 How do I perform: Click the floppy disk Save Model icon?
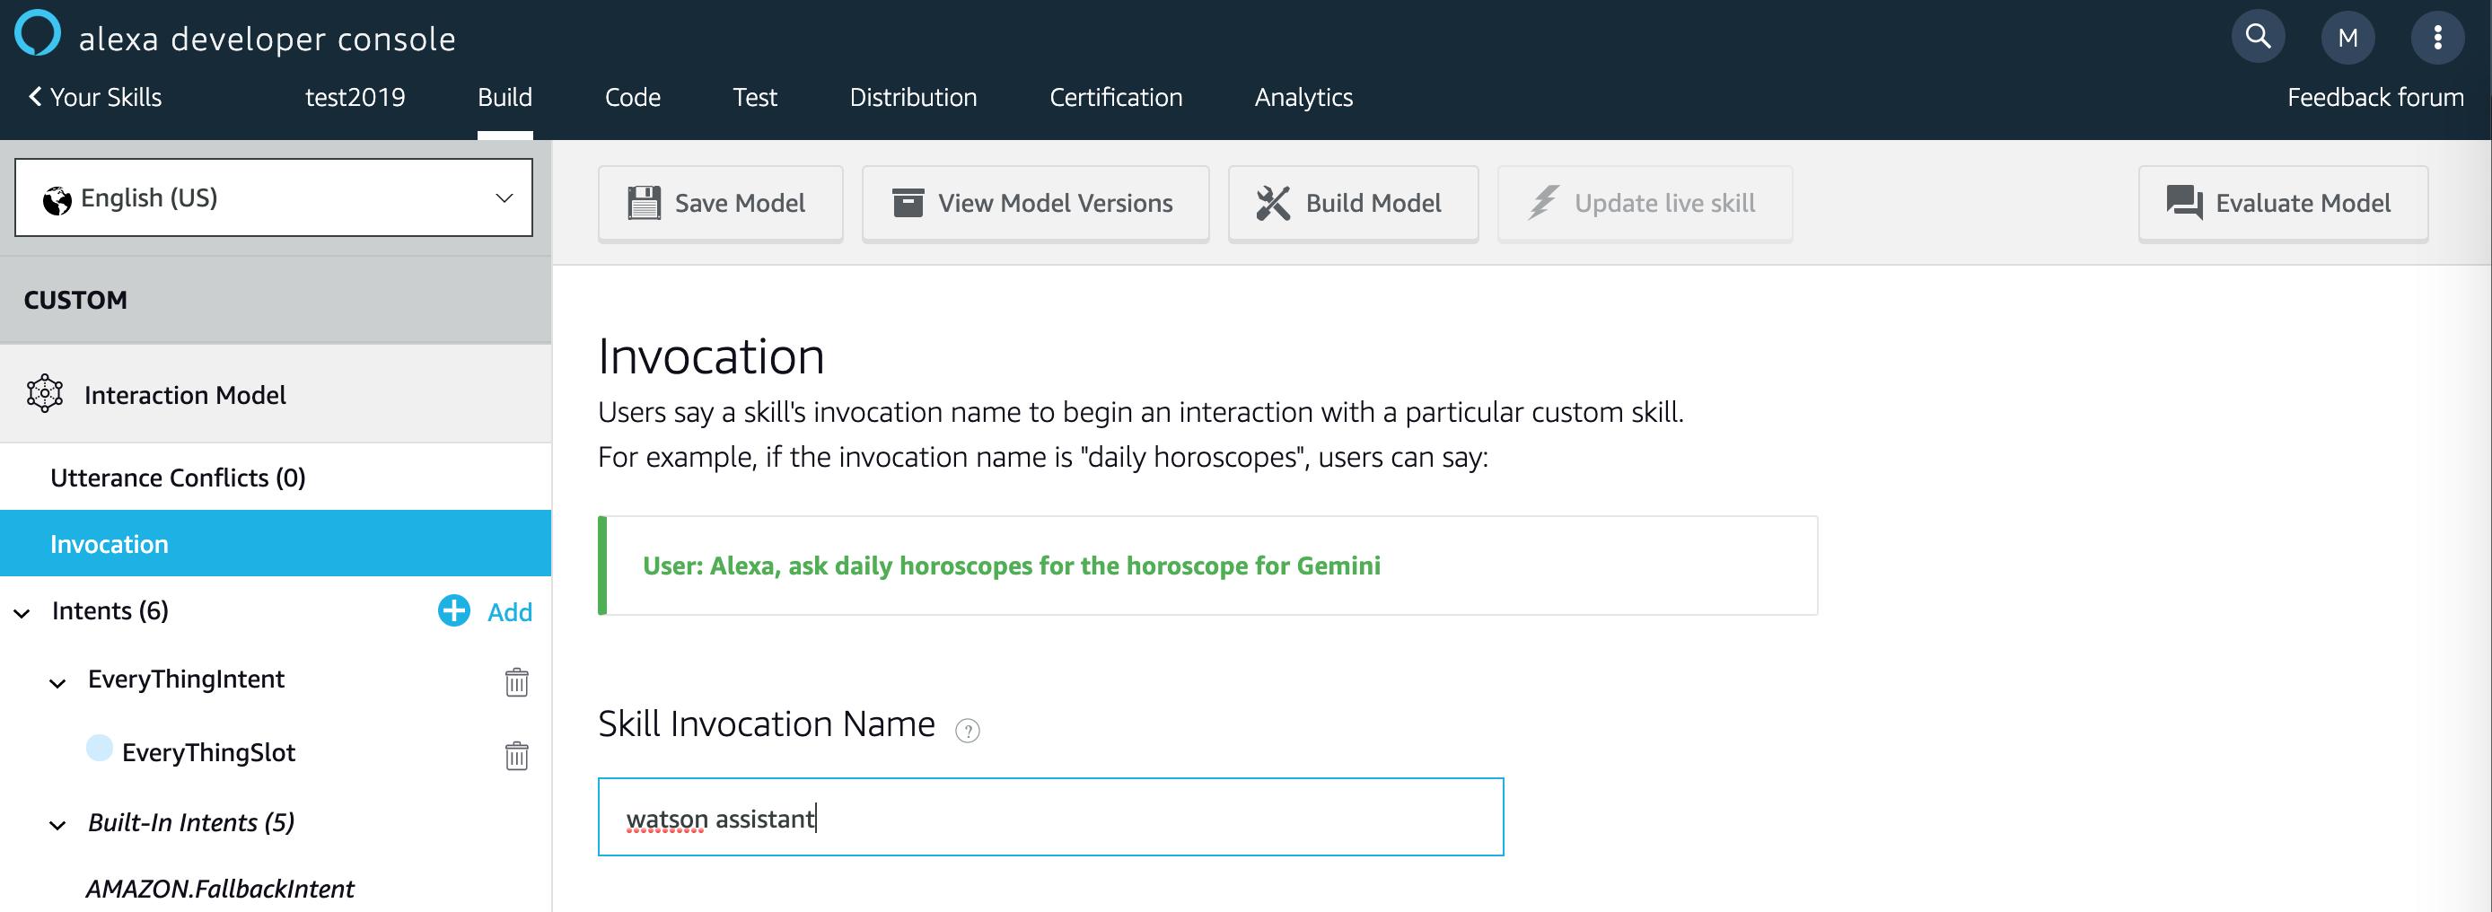[644, 203]
